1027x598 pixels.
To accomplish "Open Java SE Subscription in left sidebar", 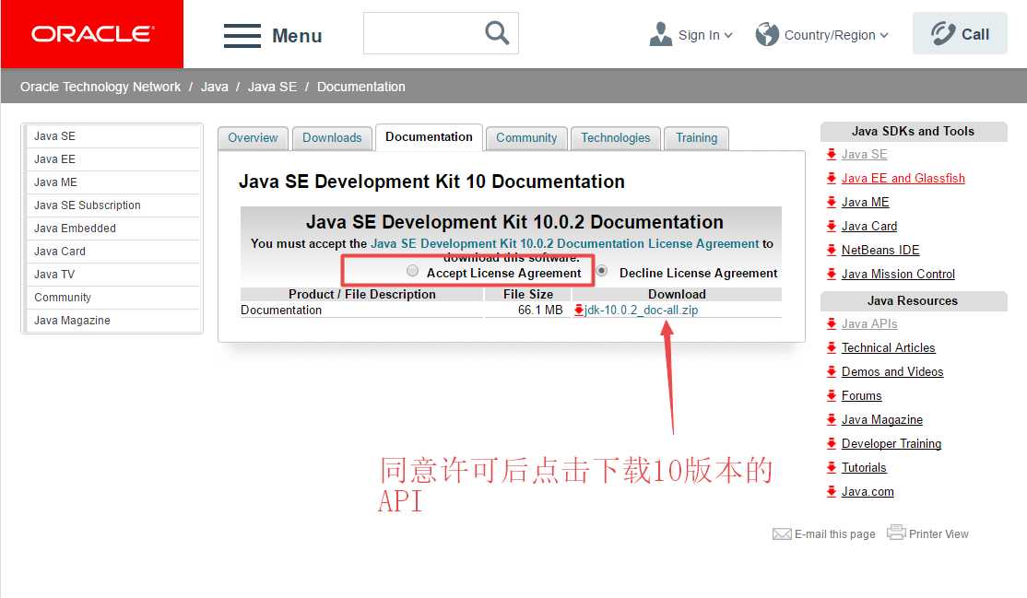I will [112, 205].
